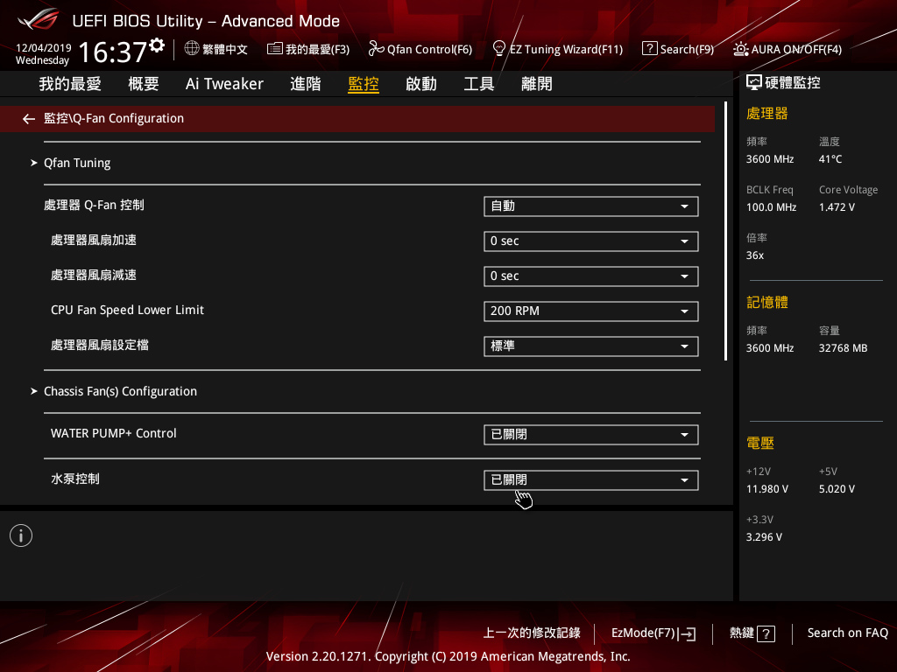
Task: Click the info circle icon
Action: 21,535
